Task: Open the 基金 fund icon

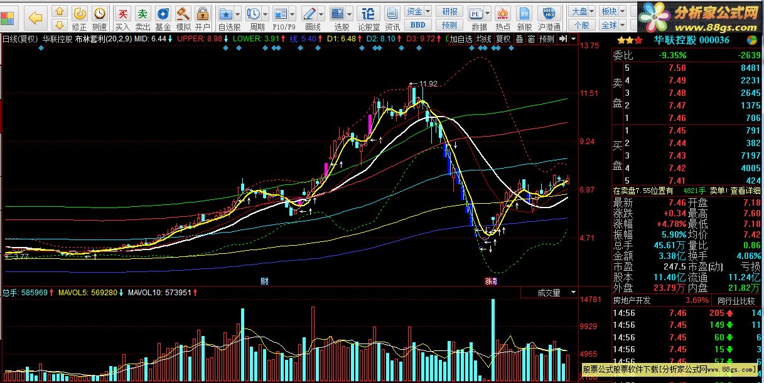Action: (x=163, y=18)
